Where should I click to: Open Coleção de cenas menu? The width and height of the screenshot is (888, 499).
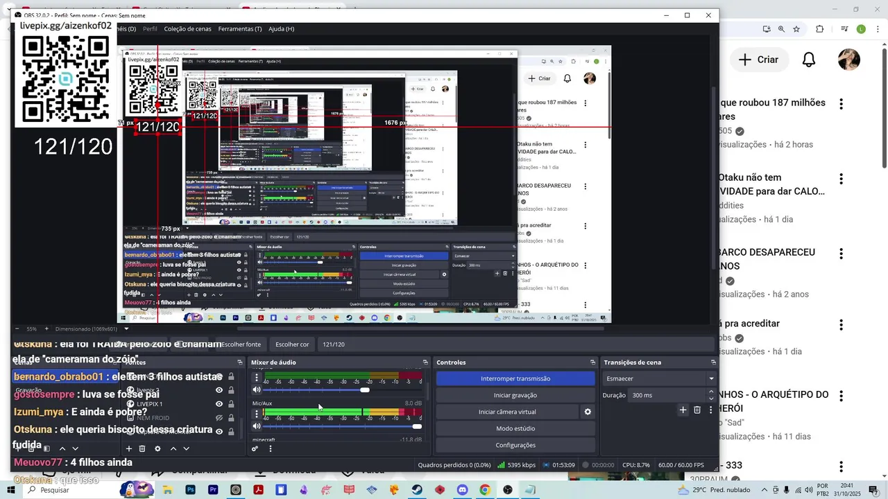(x=187, y=28)
